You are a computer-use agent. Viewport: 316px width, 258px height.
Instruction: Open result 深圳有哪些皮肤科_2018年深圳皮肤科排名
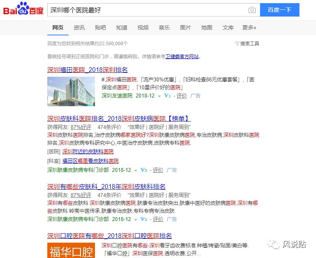(x=106, y=186)
